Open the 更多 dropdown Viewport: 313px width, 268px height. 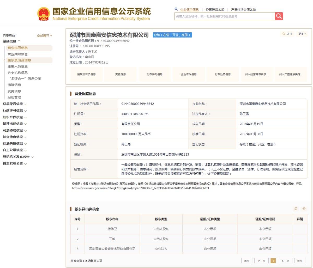click(x=302, y=34)
